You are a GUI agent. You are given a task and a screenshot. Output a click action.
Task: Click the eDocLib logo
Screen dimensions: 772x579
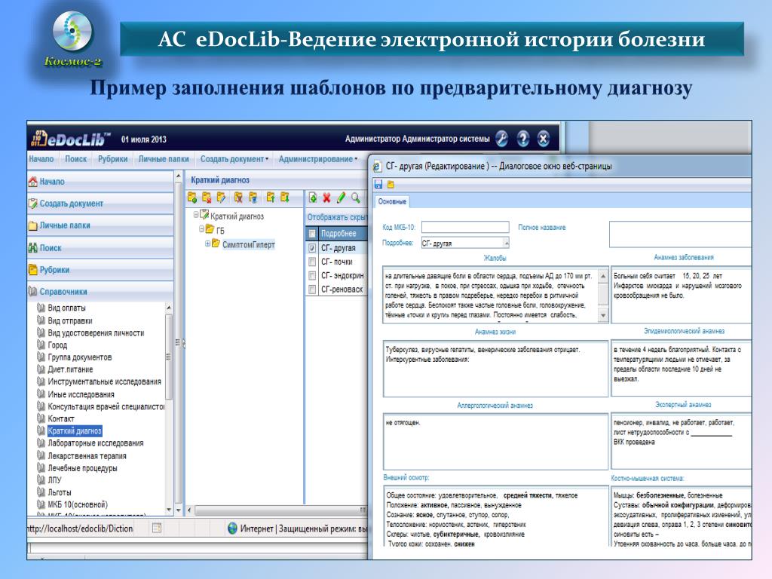tap(70, 139)
